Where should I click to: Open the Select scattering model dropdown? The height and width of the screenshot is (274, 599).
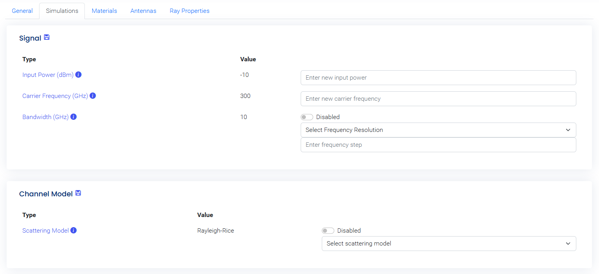point(448,244)
